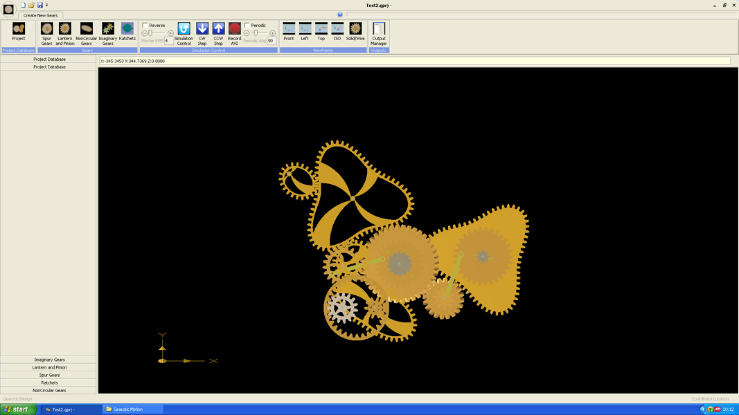739x415 pixels.
Task: Open the Imaginary Gears ribbon tool
Action: tap(107, 33)
